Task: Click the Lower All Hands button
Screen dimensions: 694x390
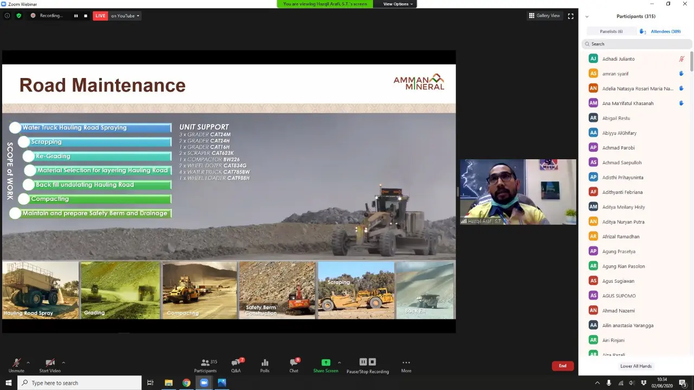Action: [x=636, y=366]
